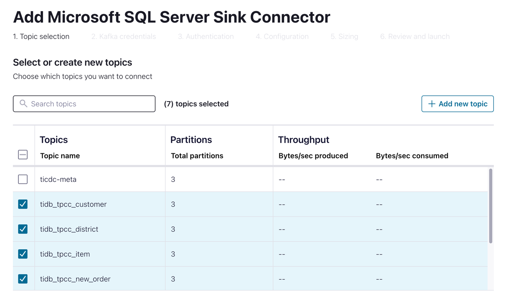Select the tidb_tpcc_item topic name
Viewport: 513px width, 303px height.
[x=65, y=254]
